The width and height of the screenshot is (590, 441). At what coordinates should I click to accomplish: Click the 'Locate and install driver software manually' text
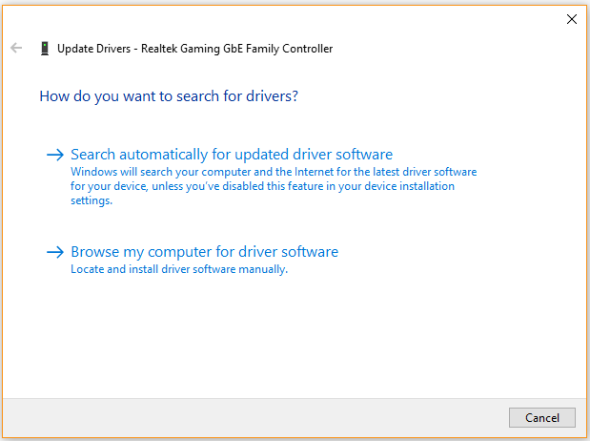click(179, 269)
